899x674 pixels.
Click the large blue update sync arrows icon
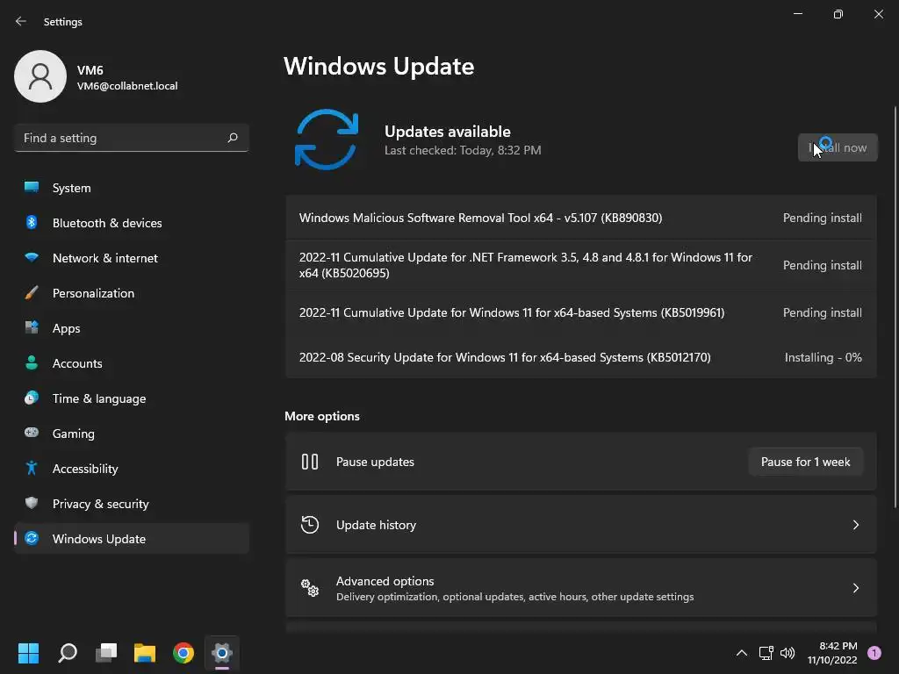327,140
